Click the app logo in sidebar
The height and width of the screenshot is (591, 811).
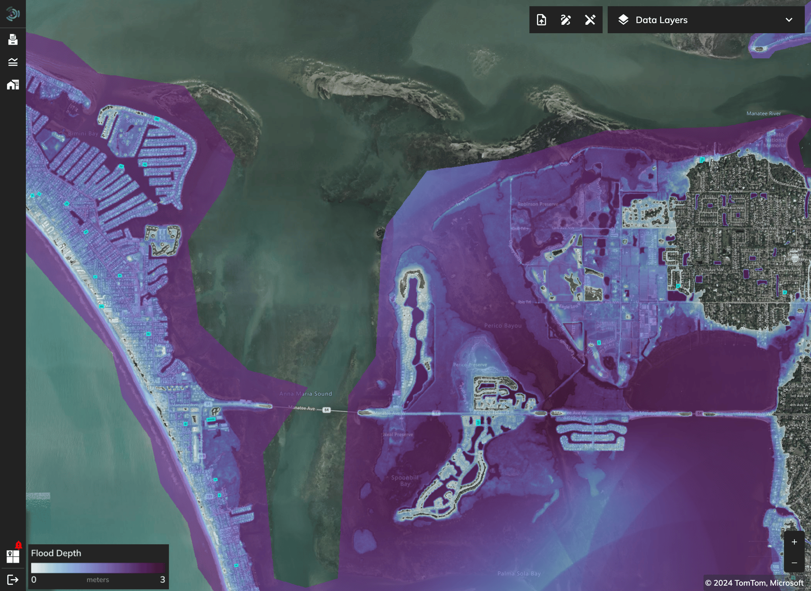13,14
